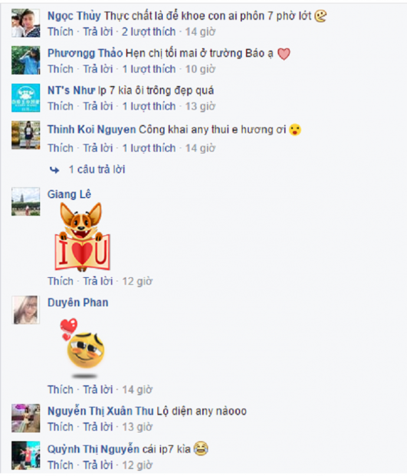View '2 lượt thích' on Ngọc Thủy's comment
The height and width of the screenshot is (476, 407).
pyautogui.click(x=149, y=32)
